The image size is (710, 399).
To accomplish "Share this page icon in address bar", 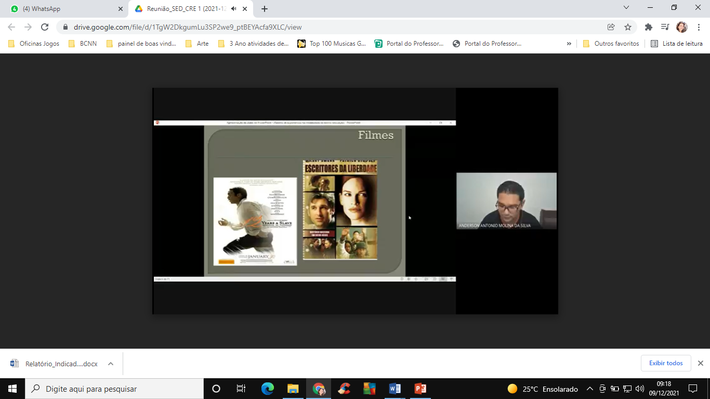I will (611, 27).
